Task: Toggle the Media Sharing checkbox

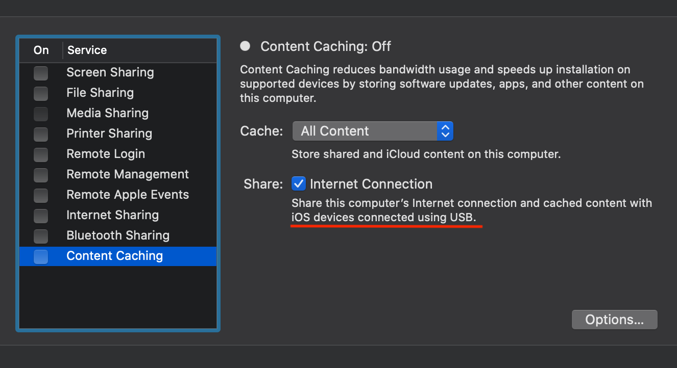Action: (x=41, y=114)
